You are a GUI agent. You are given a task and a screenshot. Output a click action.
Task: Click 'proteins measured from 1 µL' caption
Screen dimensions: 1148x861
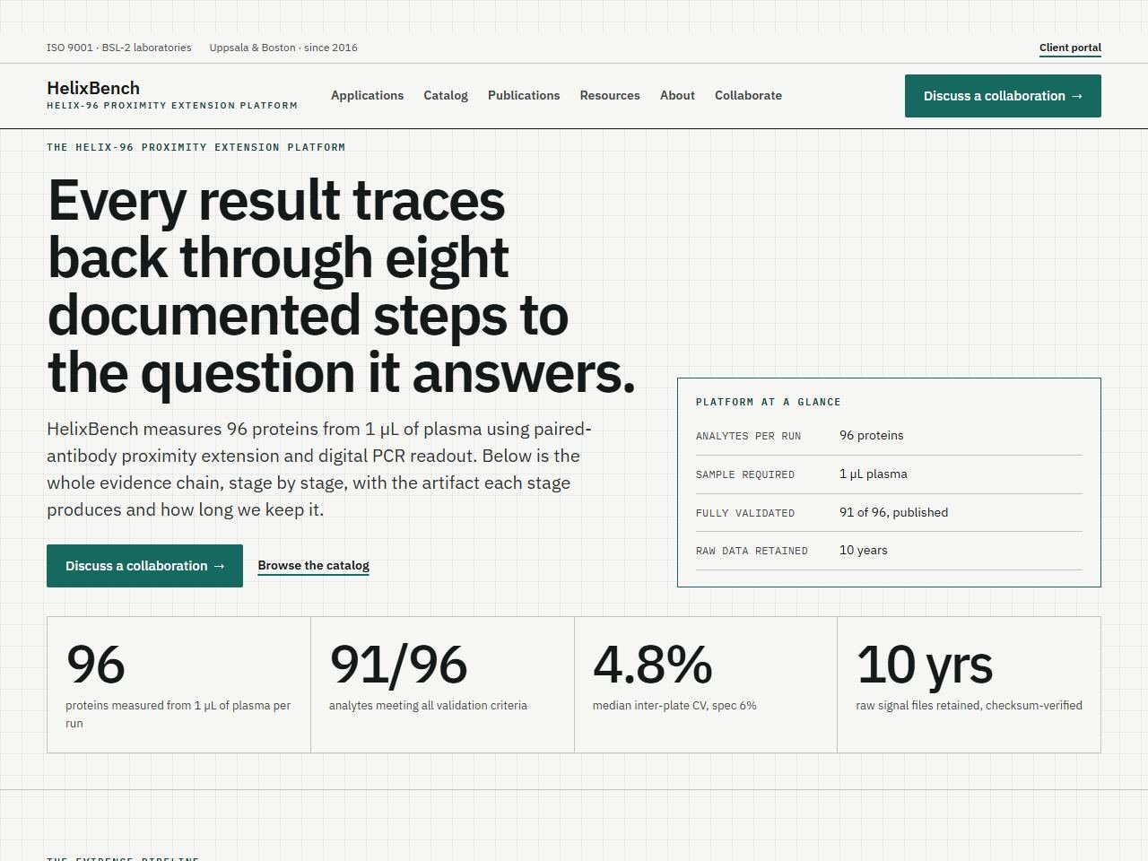pyautogui.click(x=178, y=714)
